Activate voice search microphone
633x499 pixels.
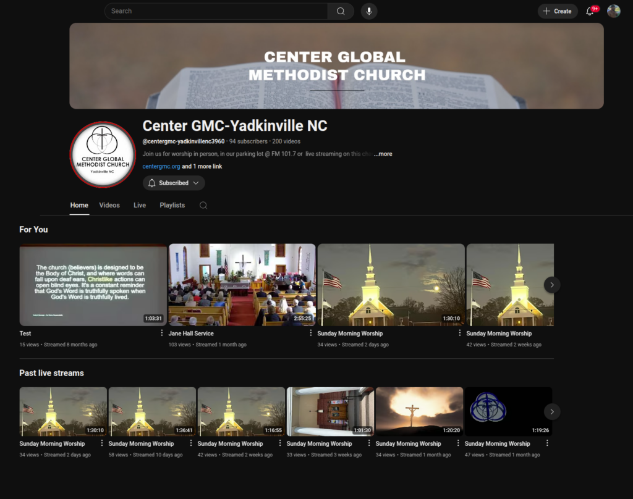coord(369,11)
